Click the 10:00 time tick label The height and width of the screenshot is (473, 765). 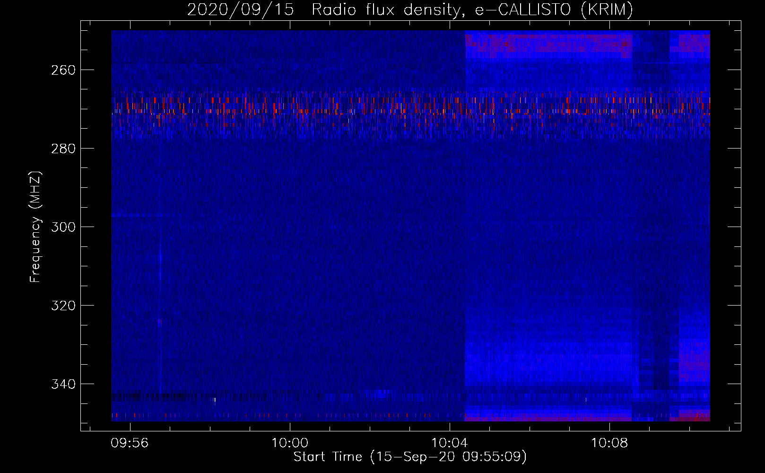point(289,443)
